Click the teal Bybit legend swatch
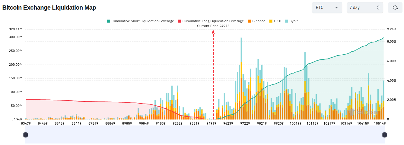 tap(287, 21)
